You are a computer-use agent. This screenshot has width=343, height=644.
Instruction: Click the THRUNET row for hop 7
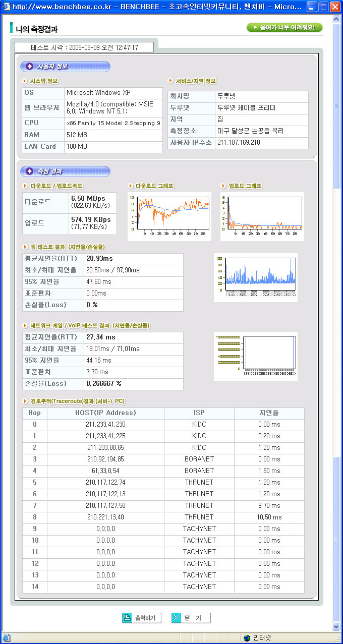coord(163,505)
